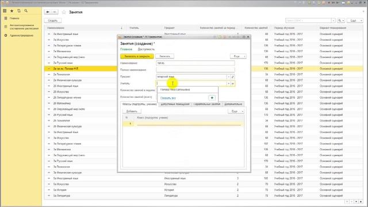Select row 5а Искусство
This screenshot has width=368, height=207.
203,184
